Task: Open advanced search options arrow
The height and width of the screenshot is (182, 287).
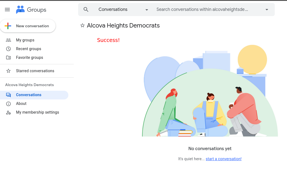Action: tap(267, 10)
